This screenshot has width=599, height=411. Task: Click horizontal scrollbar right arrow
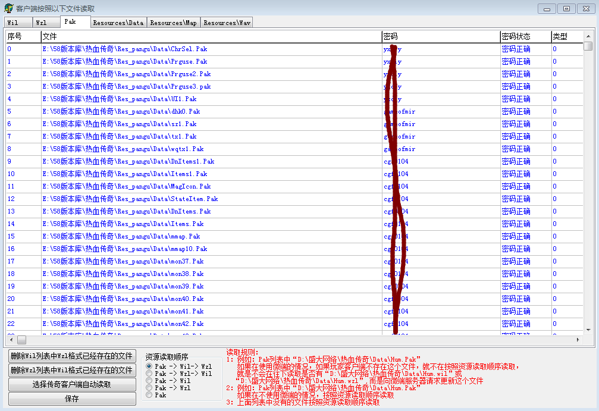(578, 340)
